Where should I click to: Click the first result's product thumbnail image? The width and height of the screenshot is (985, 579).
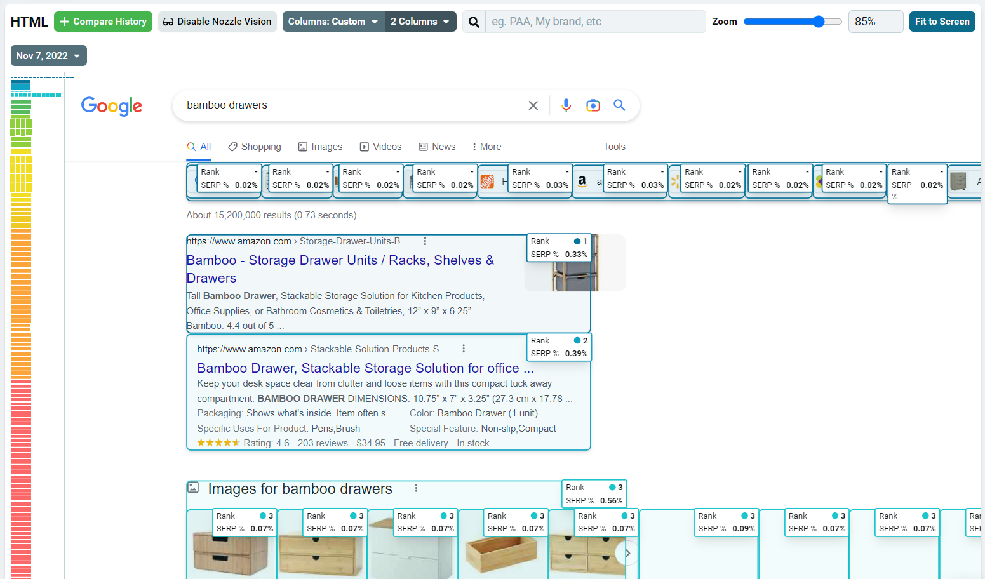575,263
